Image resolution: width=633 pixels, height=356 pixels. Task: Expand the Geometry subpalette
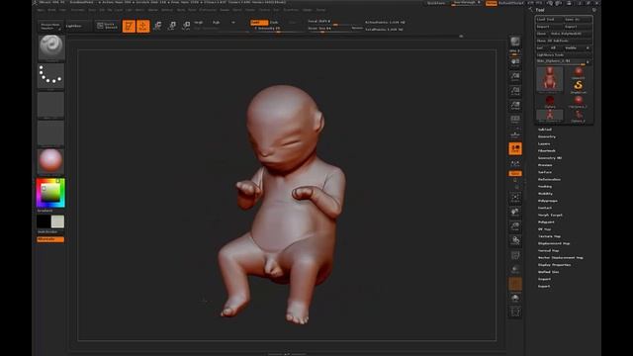[547, 136]
